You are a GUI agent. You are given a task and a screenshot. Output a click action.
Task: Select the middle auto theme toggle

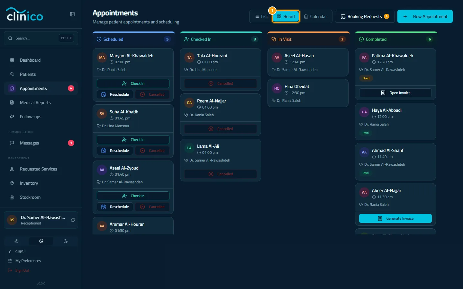coord(41,241)
